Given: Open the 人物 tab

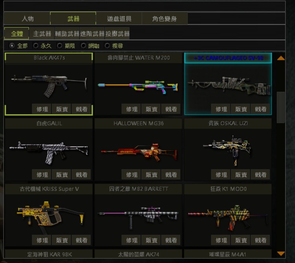Looking at the screenshot, I should coord(27,18).
